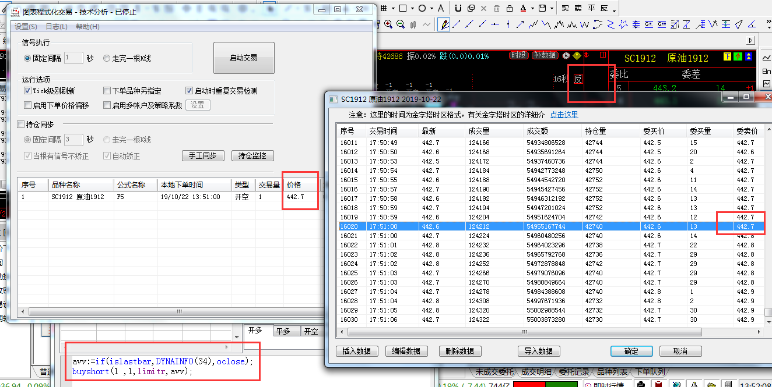Click the 持仓监控 button

click(252, 155)
